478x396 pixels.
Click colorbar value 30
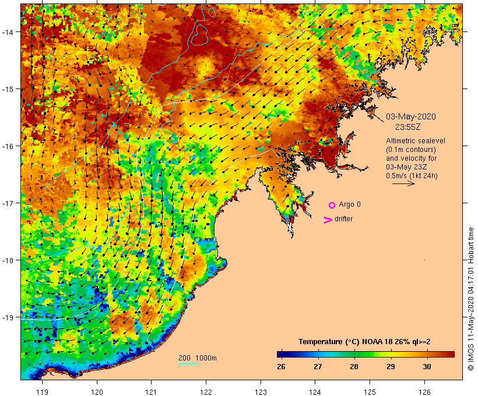coord(427,366)
